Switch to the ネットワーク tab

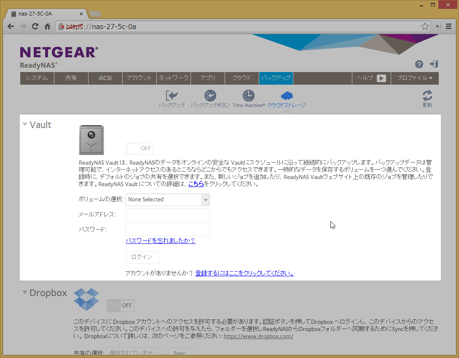click(x=174, y=78)
